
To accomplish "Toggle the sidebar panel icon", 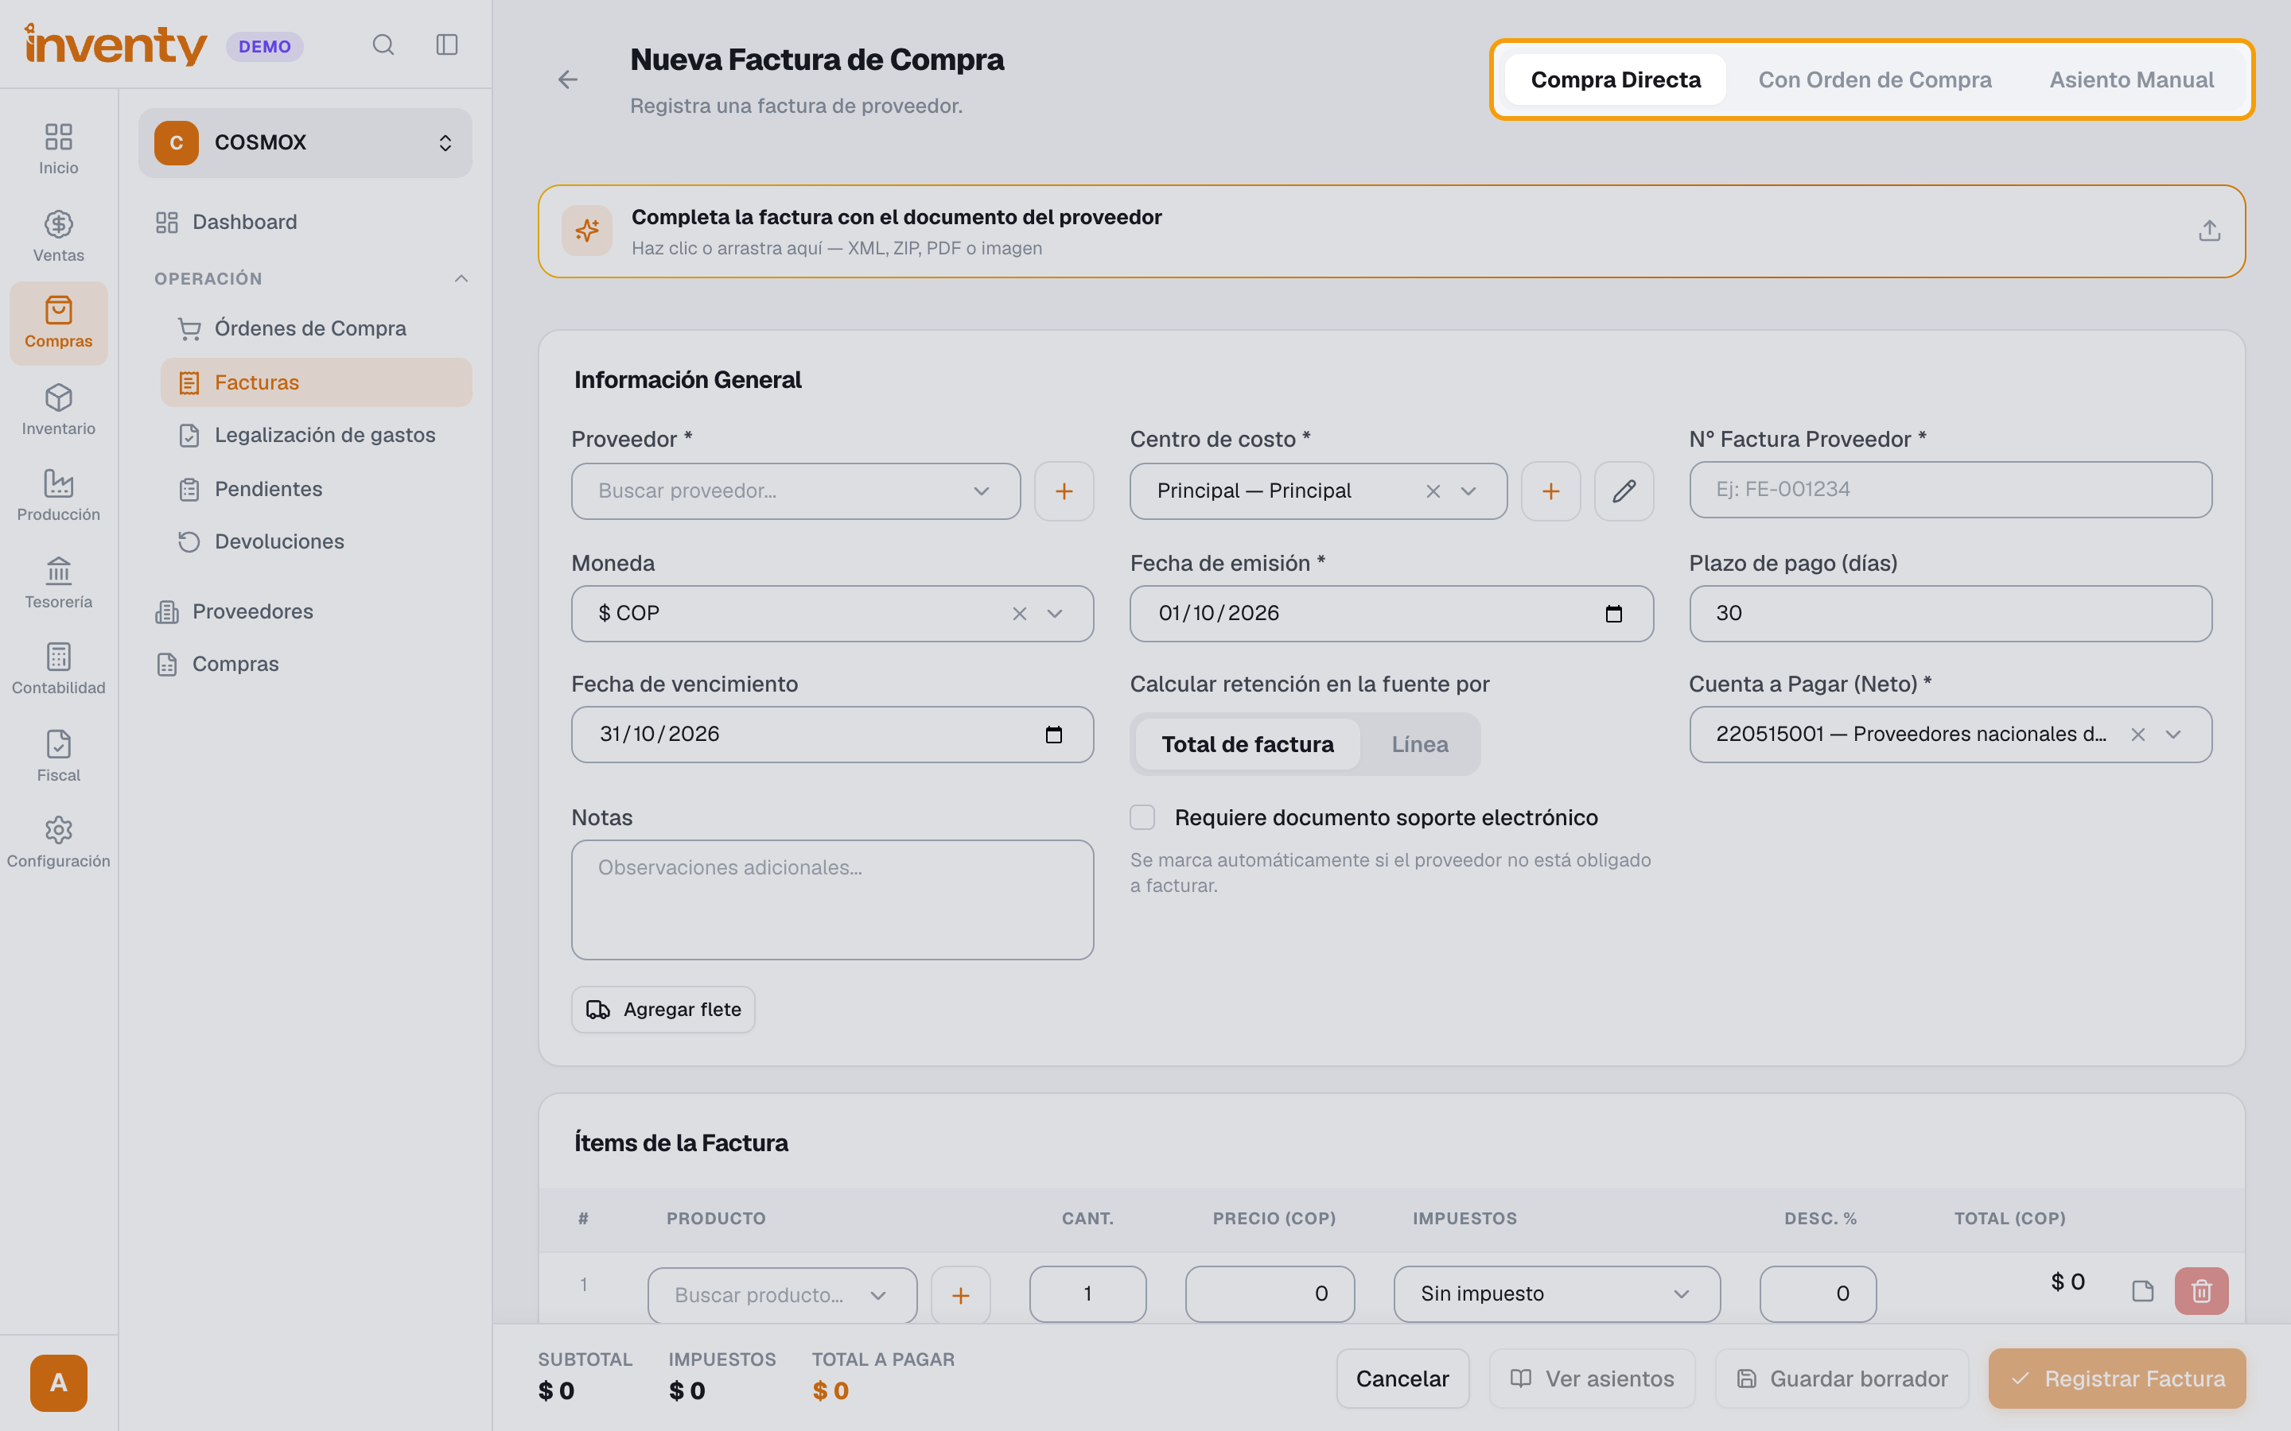I will click(x=447, y=45).
